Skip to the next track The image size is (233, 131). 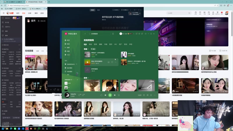[115, 95]
